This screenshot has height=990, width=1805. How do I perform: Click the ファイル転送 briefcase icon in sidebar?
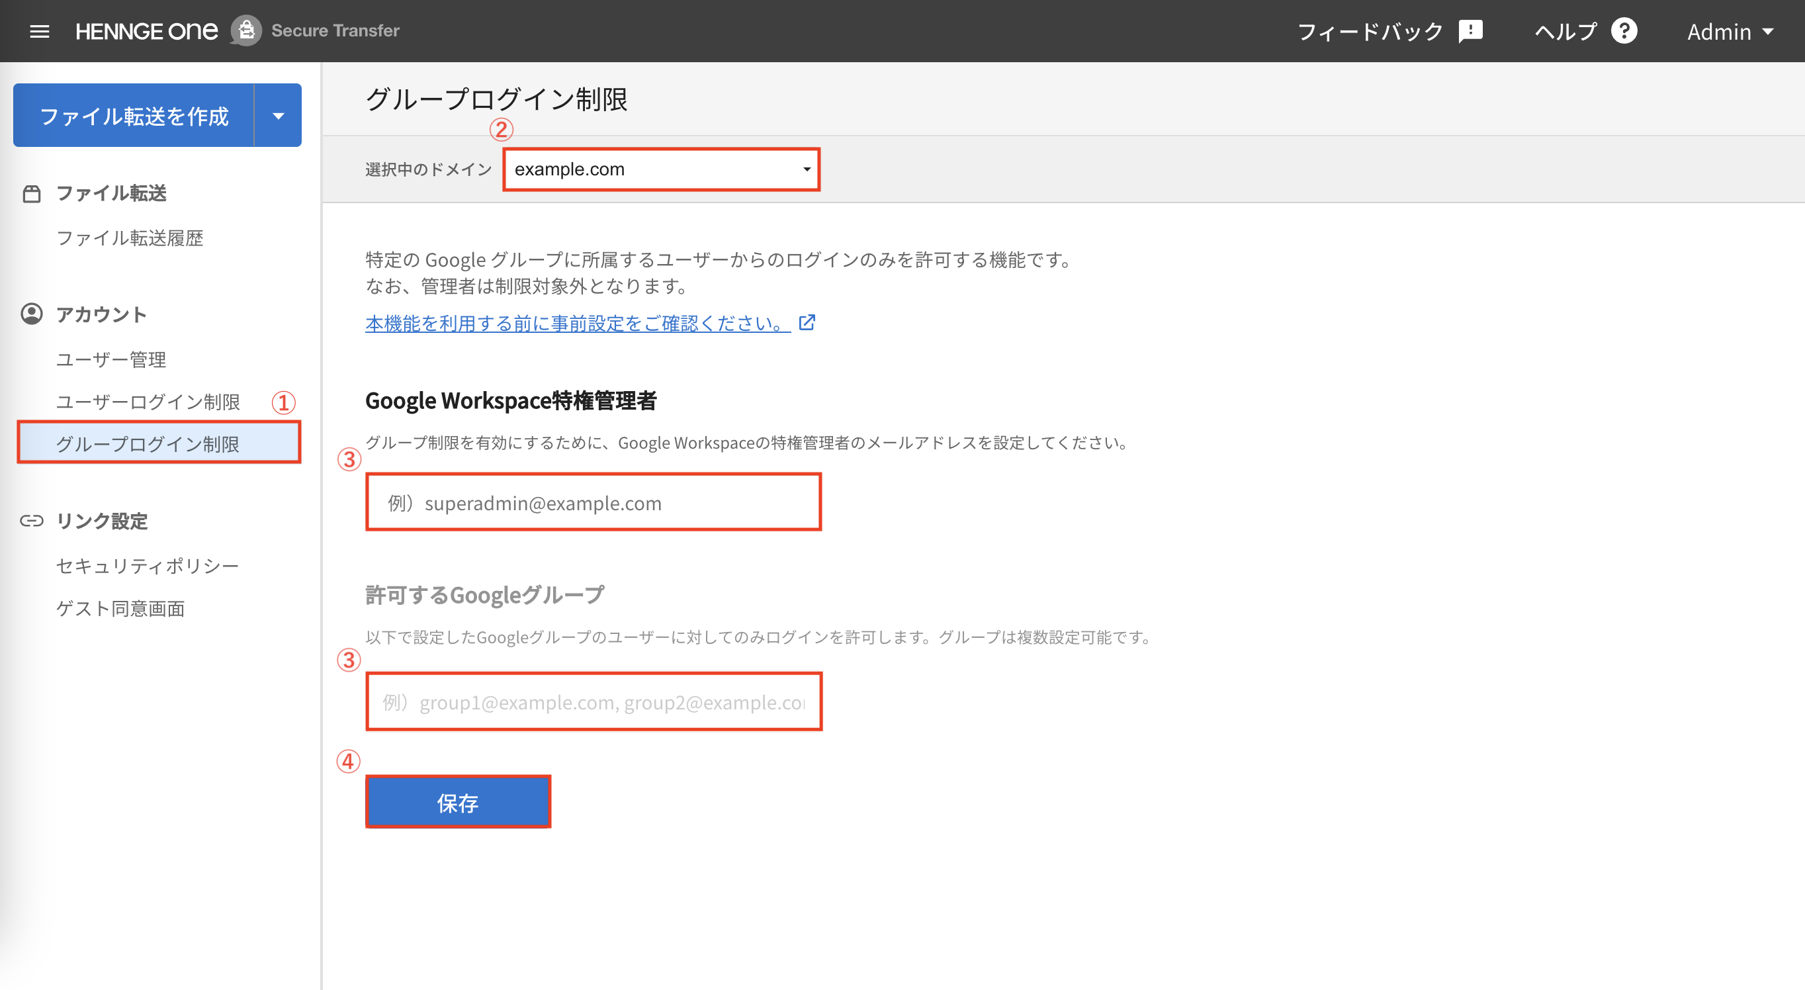click(x=32, y=193)
